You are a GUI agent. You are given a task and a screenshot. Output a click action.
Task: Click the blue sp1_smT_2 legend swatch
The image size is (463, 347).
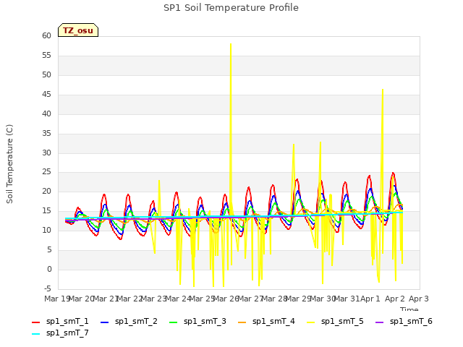104,322
